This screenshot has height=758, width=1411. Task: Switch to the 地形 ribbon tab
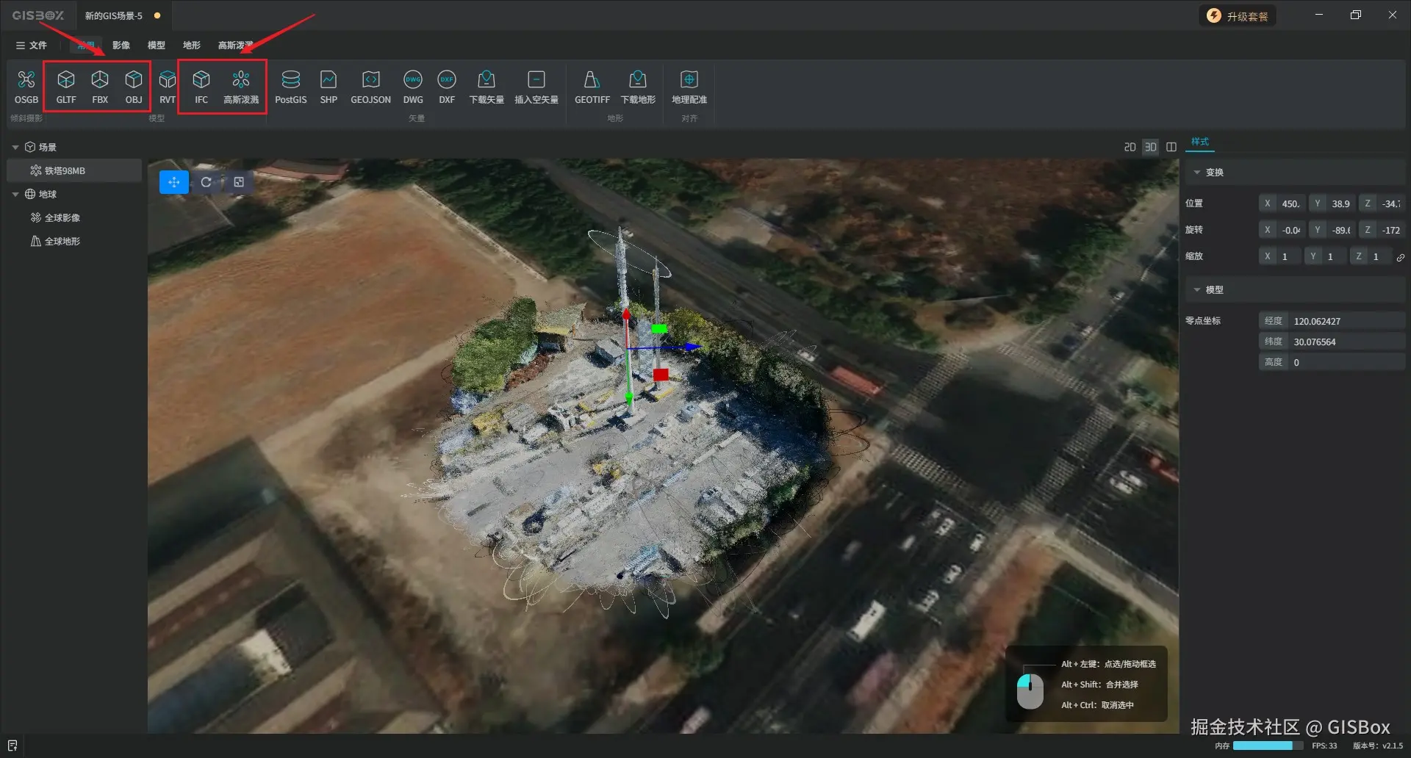coord(191,46)
